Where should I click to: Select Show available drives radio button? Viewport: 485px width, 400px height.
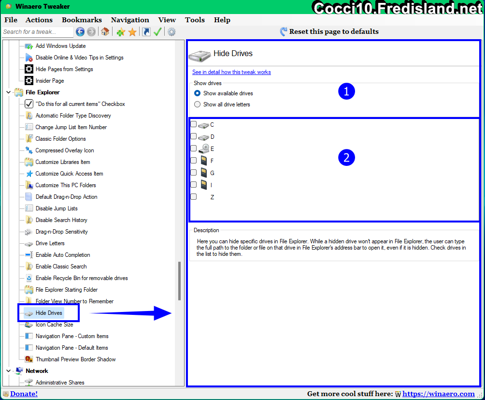[197, 93]
